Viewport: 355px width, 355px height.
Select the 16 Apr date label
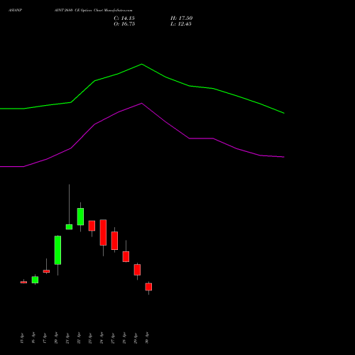point(33,338)
